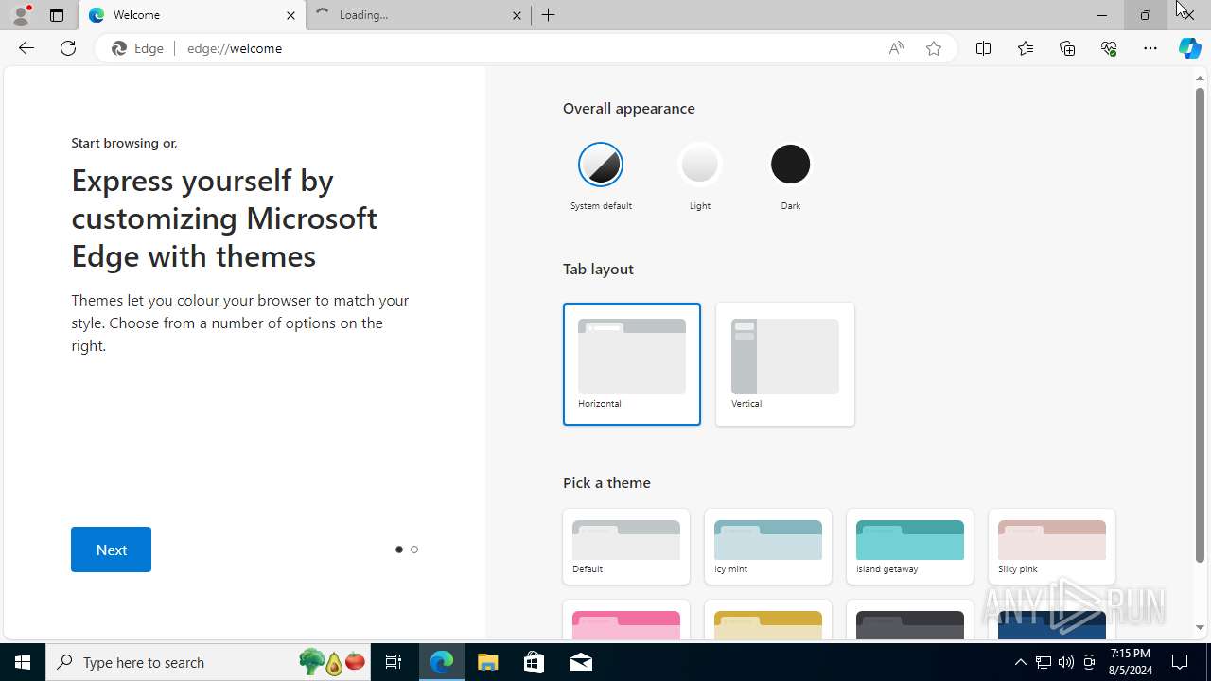Open Task View on taskbar
This screenshot has height=681, width=1211.
pyautogui.click(x=394, y=662)
